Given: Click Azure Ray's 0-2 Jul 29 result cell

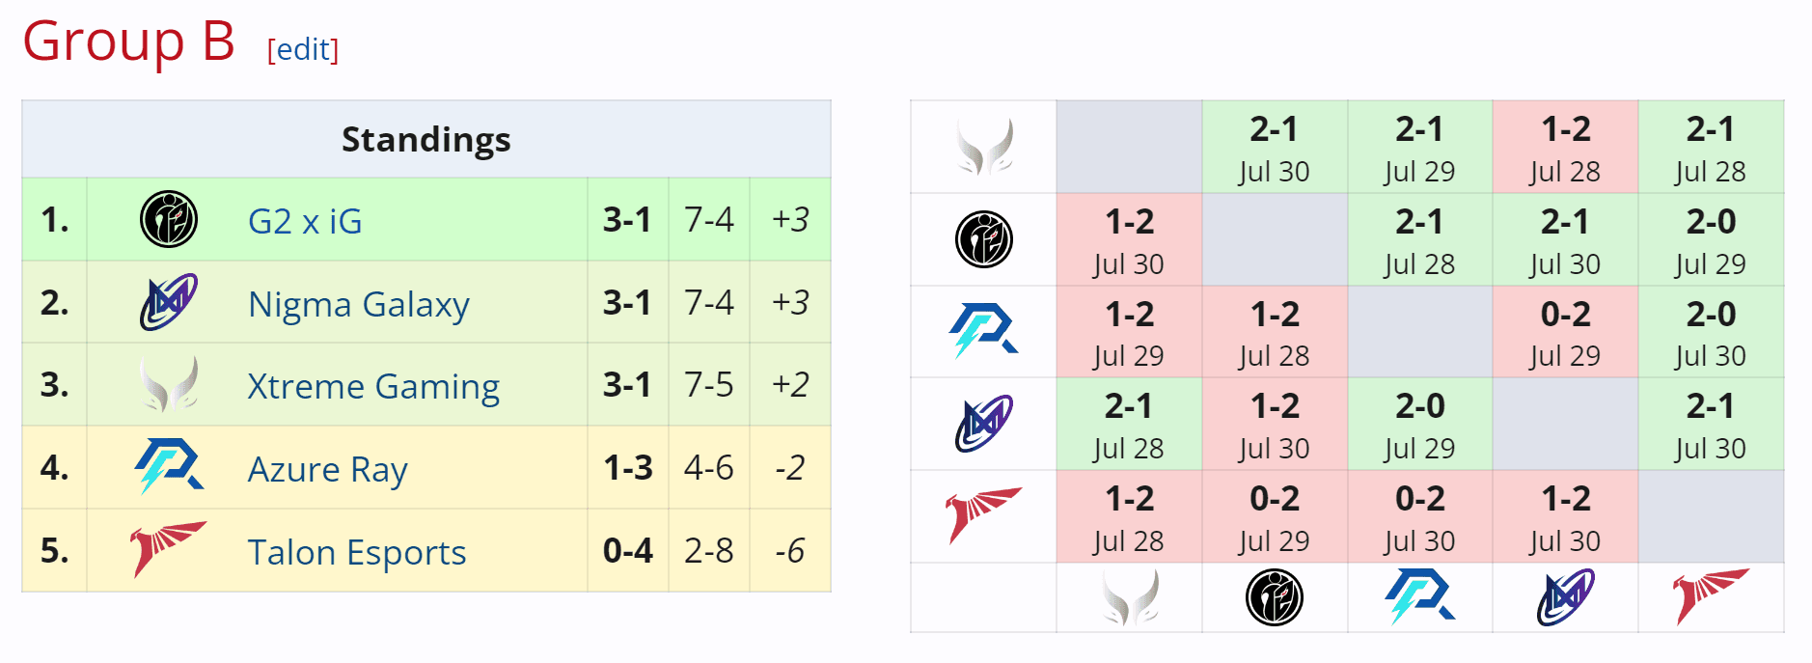Looking at the screenshot, I should 1565,331.
